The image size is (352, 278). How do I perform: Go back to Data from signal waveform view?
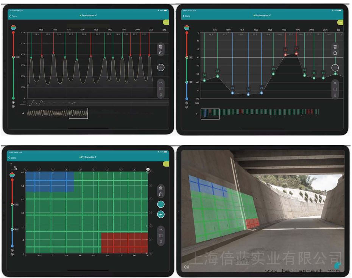[x=13, y=16]
